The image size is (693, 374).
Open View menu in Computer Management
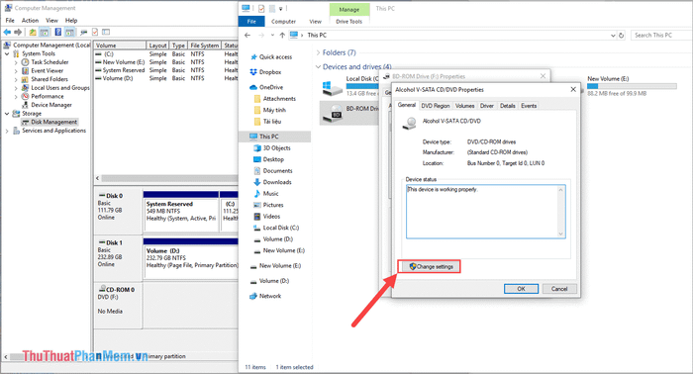point(51,21)
